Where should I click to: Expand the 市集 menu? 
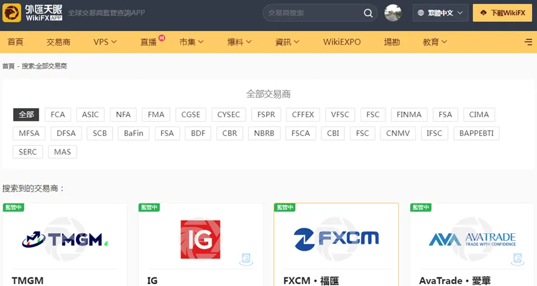pyautogui.click(x=191, y=42)
